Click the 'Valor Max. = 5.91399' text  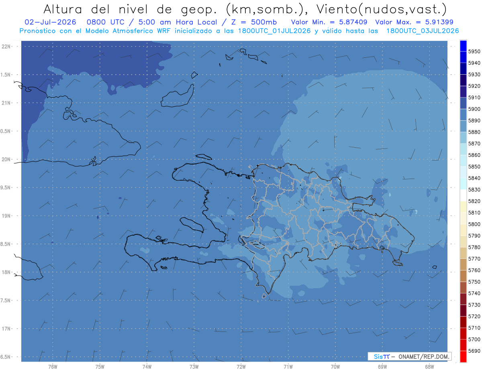(x=415, y=22)
